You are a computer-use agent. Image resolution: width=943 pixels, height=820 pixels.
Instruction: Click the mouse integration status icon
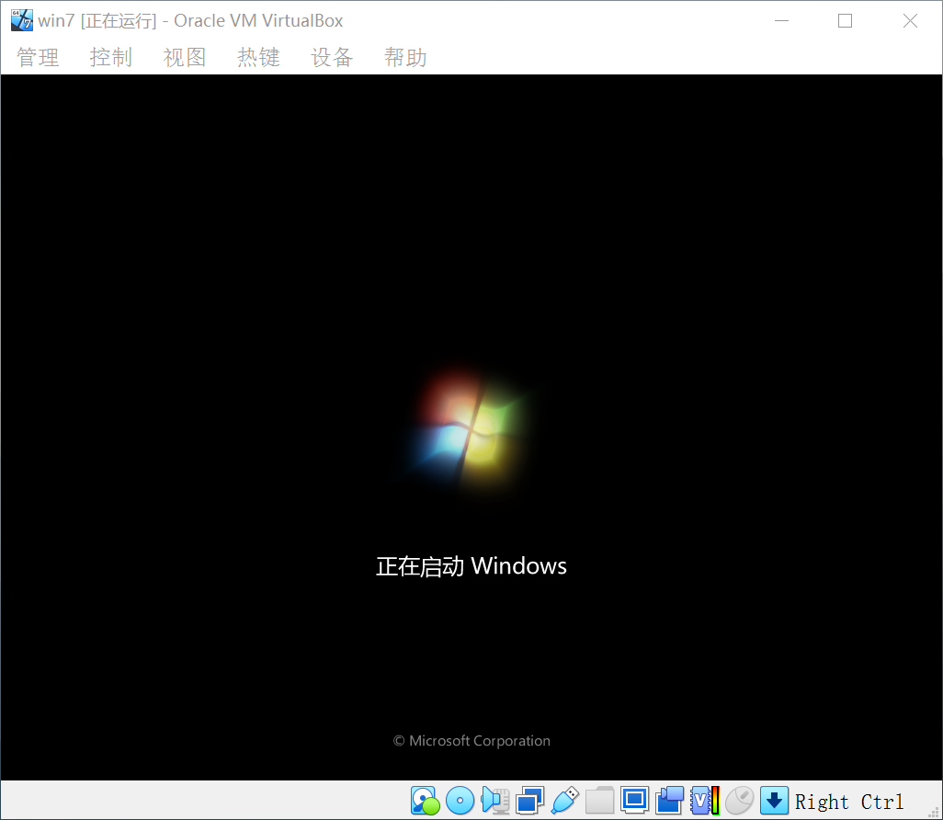coord(739,801)
